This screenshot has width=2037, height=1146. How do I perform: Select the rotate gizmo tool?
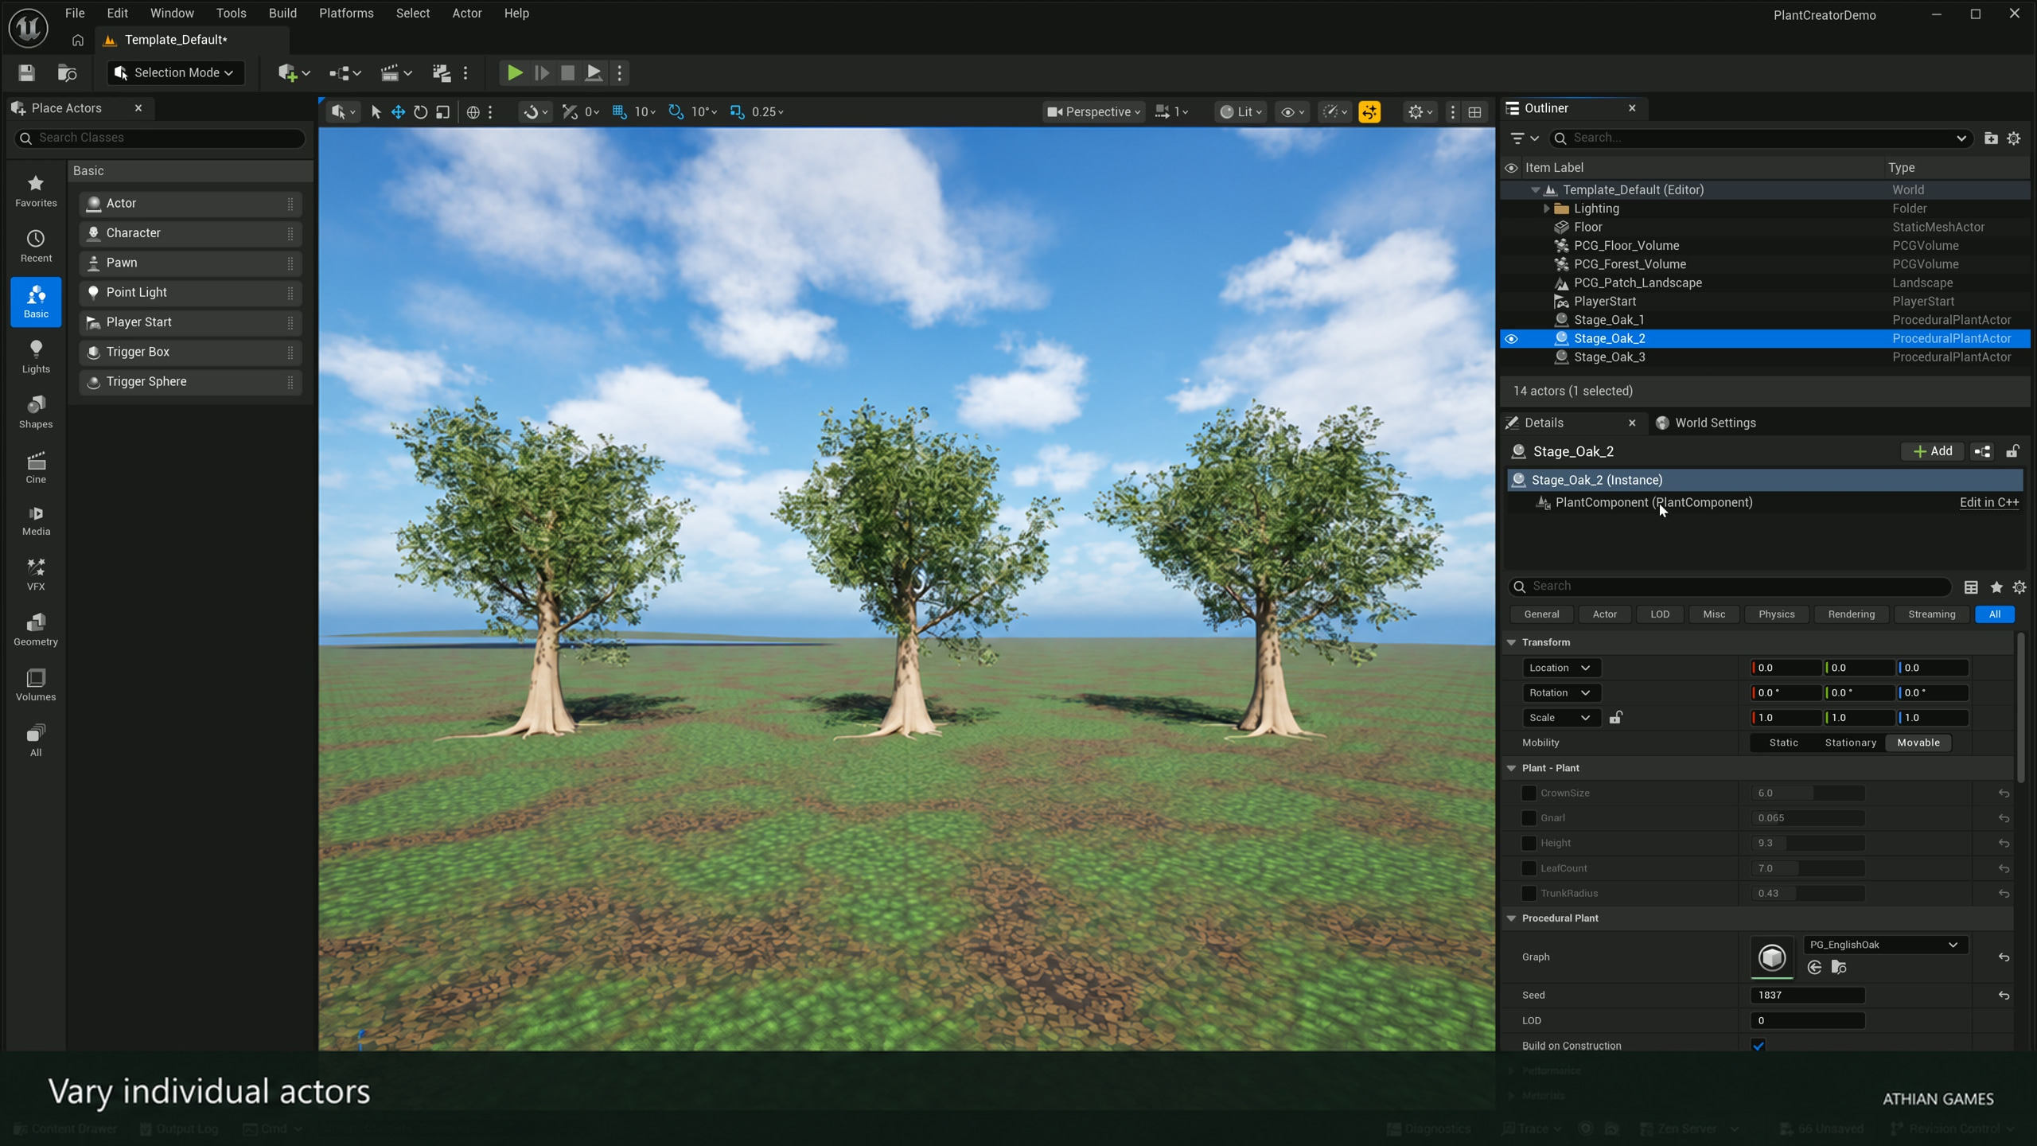pyautogui.click(x=420, y=112)
